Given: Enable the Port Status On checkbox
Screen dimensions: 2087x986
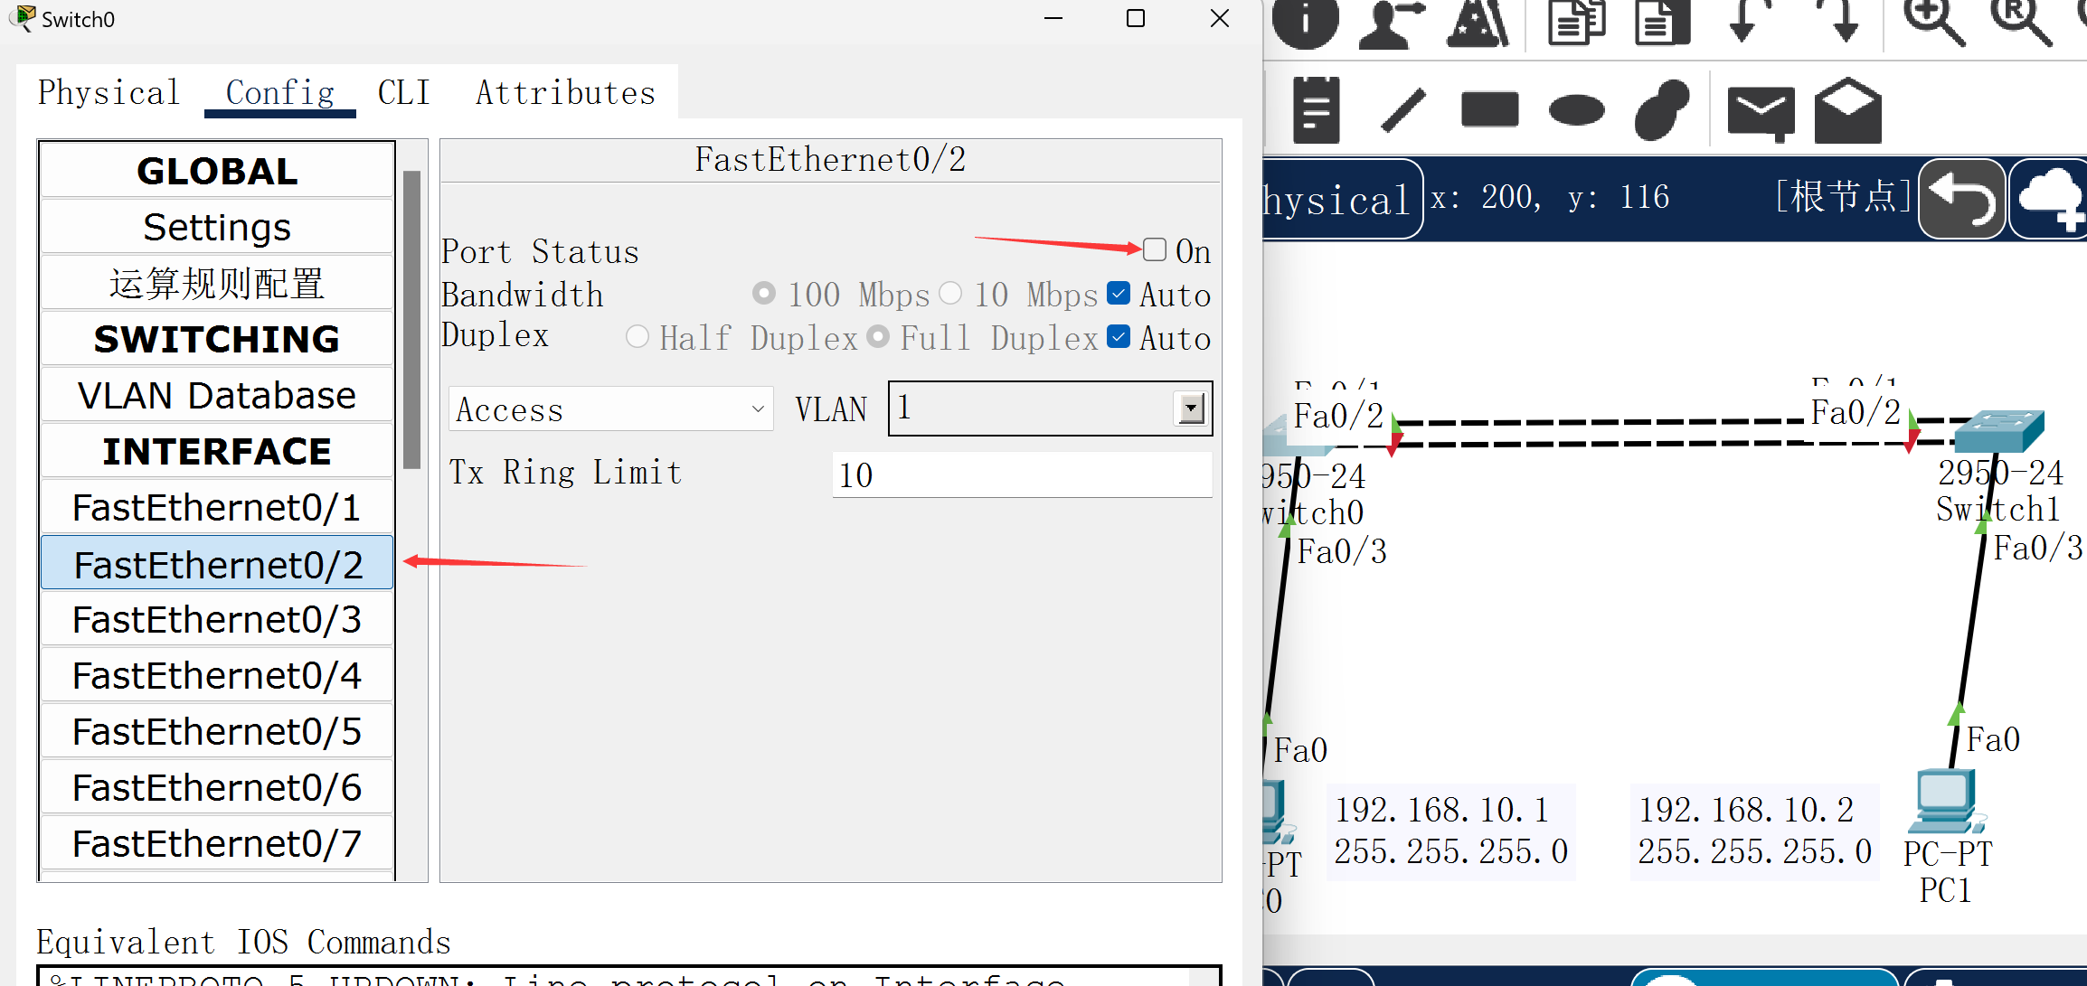Looking at the screenshot, I should 1155,250.
